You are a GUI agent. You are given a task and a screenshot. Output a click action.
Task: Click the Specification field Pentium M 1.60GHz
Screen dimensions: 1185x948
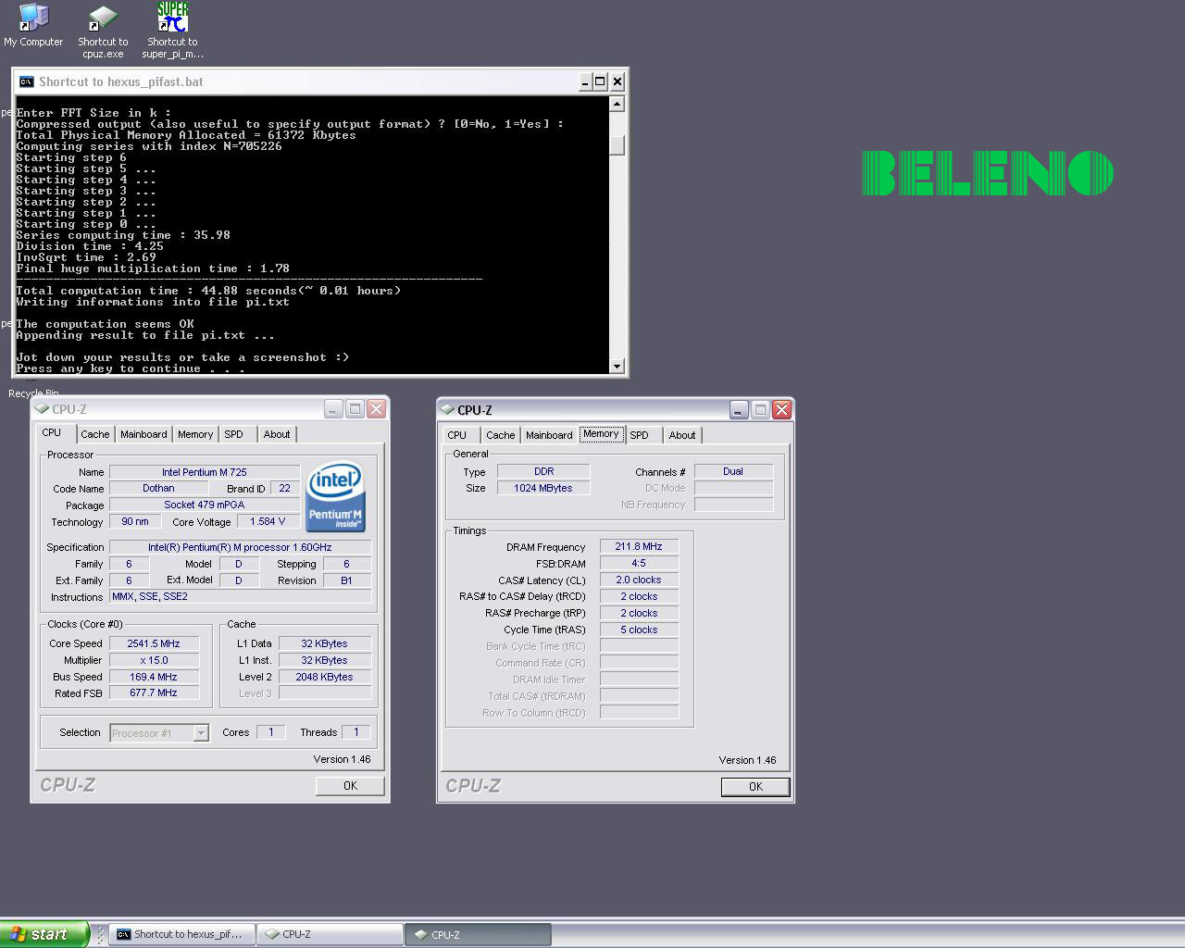pos(240,547)
